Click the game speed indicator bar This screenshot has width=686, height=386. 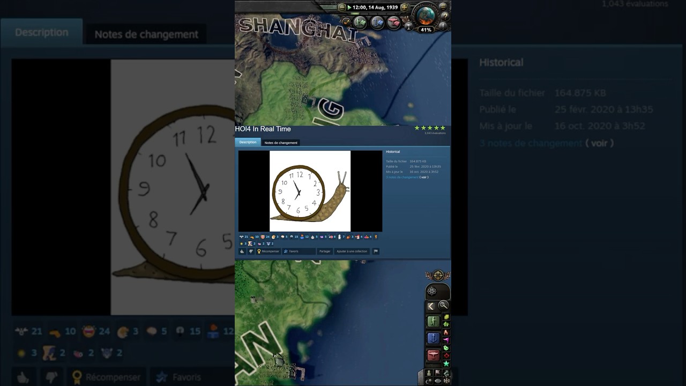click(x=375, y=14)
